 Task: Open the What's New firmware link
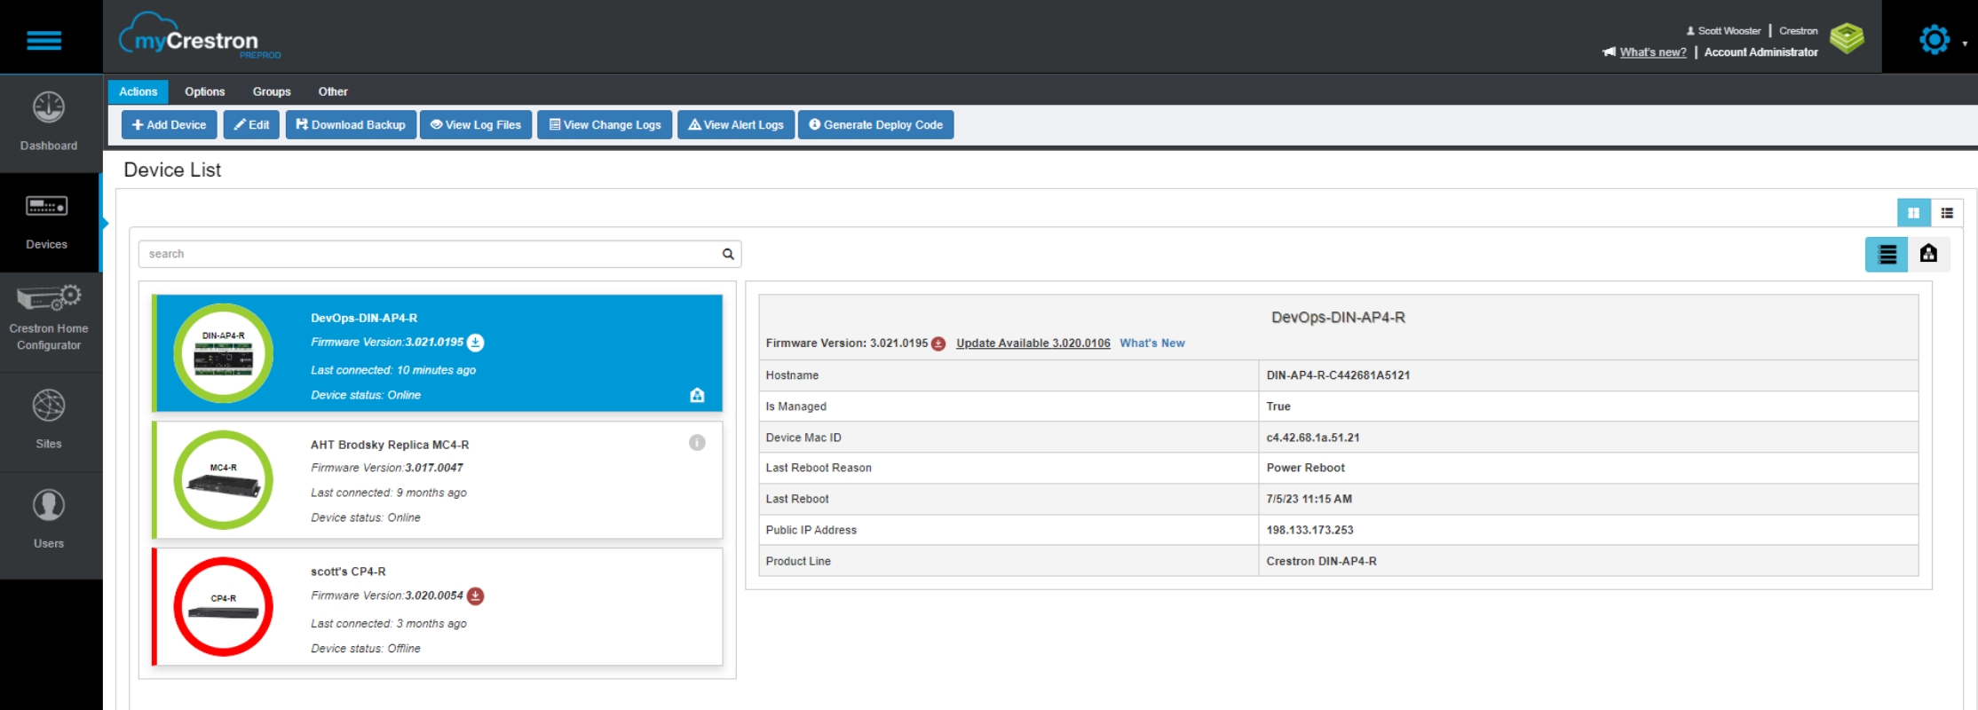tap(1151, 343)
